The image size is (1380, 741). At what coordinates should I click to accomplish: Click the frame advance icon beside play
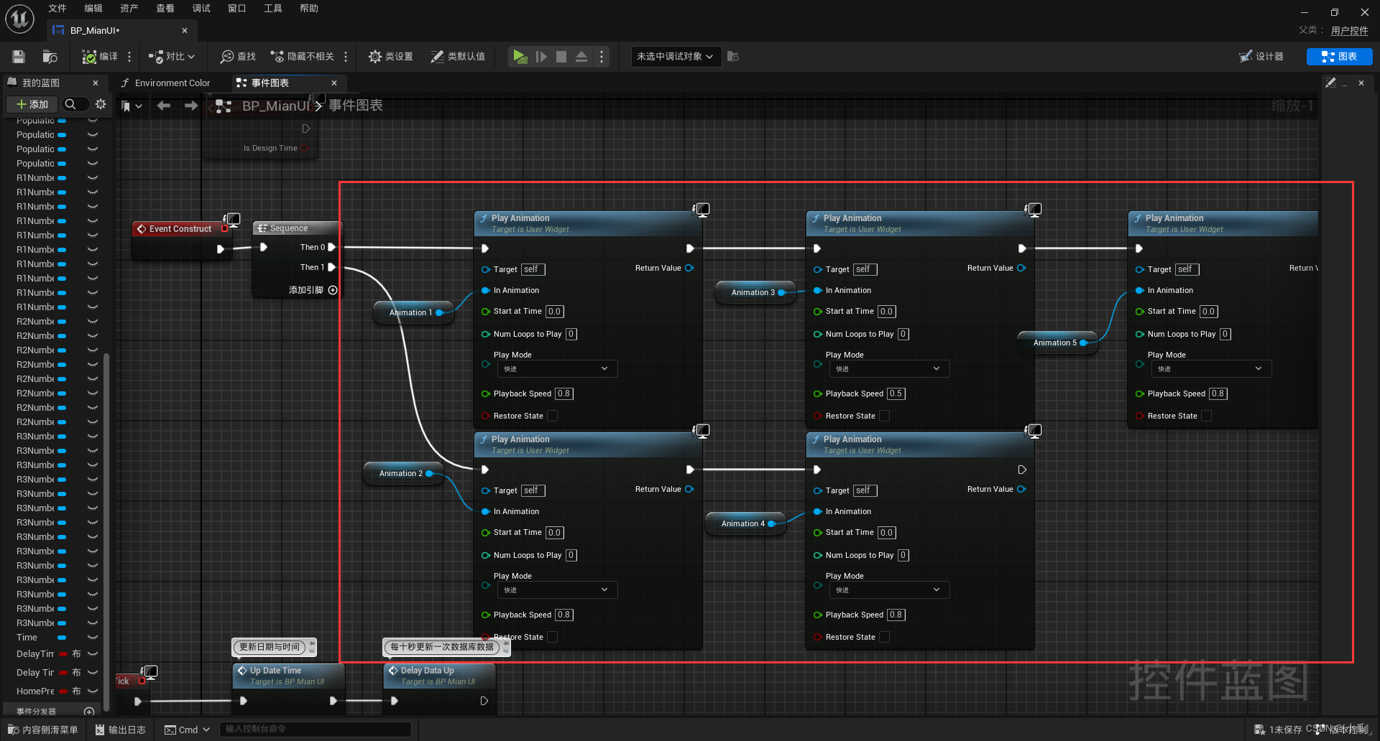541,56
